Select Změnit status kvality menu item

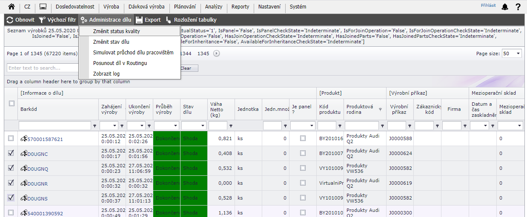pyautogui.click(x=116, y=31)
